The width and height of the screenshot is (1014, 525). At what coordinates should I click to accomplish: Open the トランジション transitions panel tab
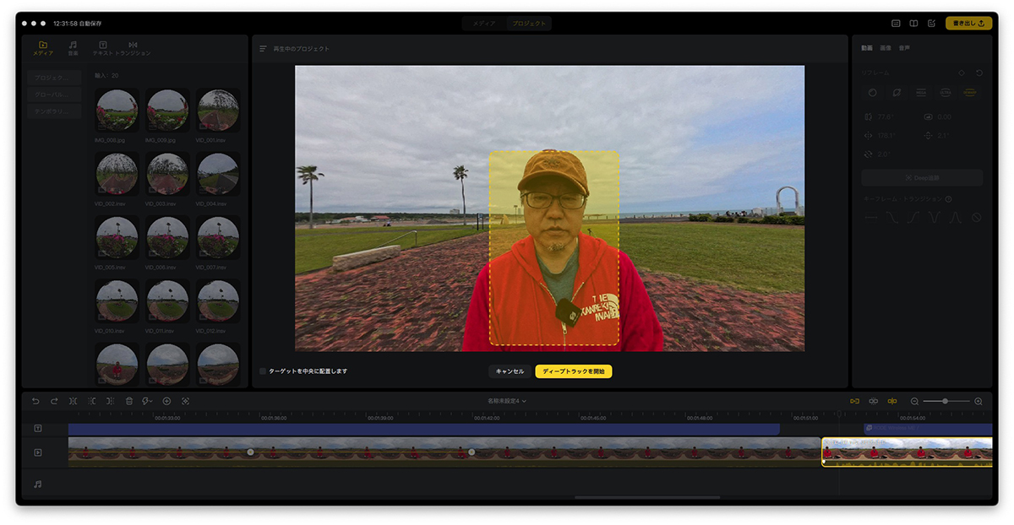click(x=134, y=48)
